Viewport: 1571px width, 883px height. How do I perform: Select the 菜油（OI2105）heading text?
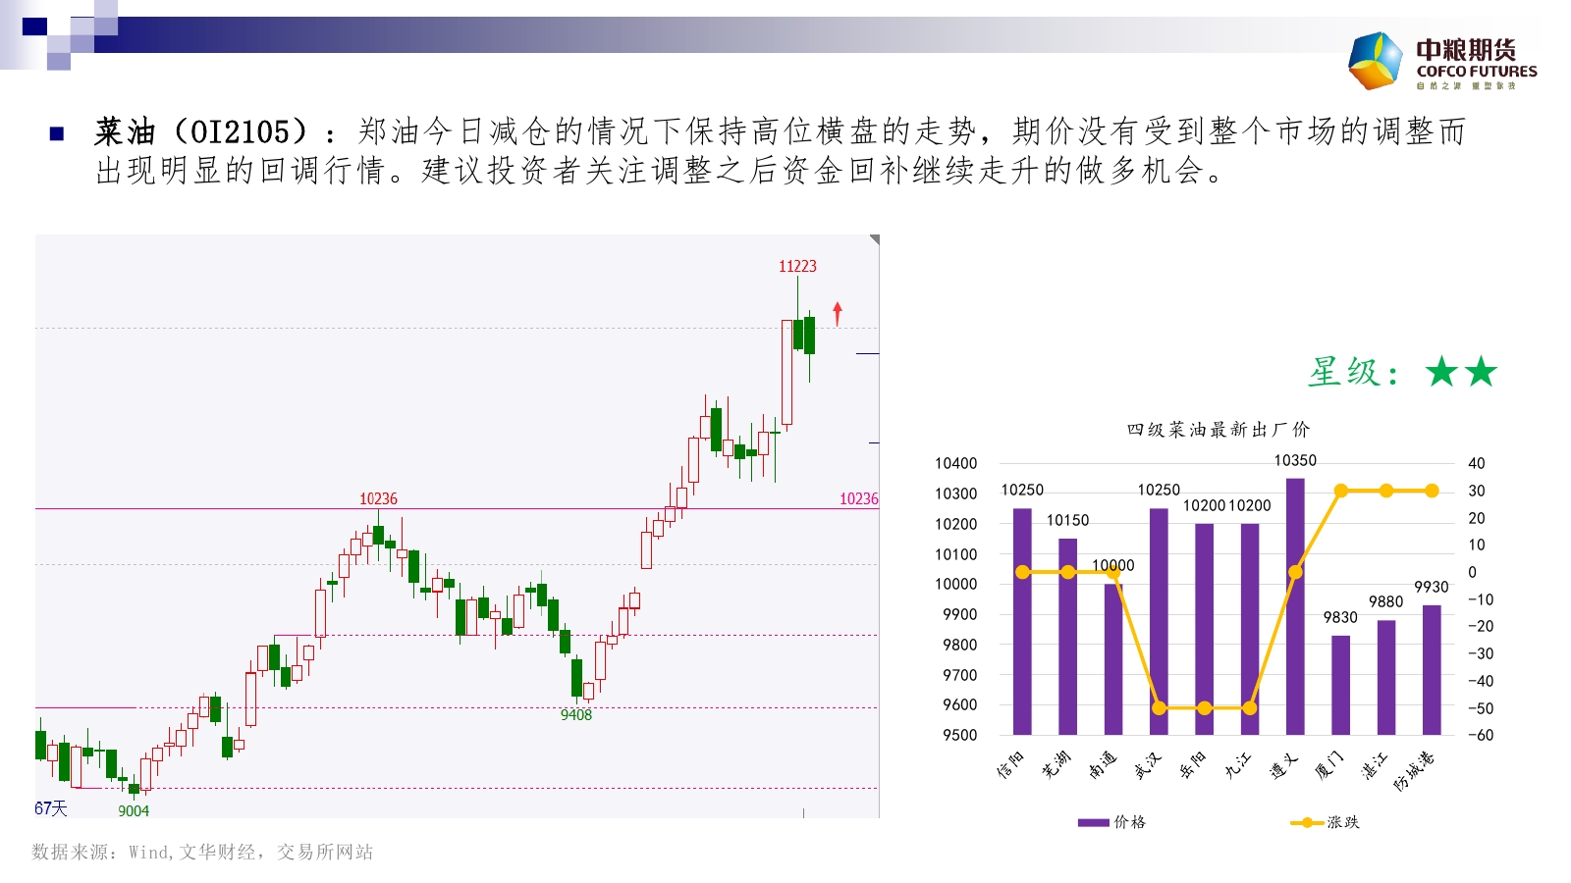203,131
